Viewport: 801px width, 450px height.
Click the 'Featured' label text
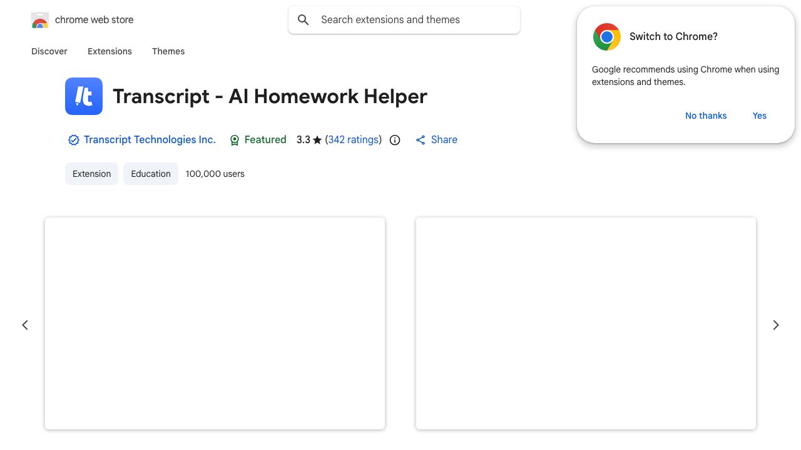click(265, 140)
